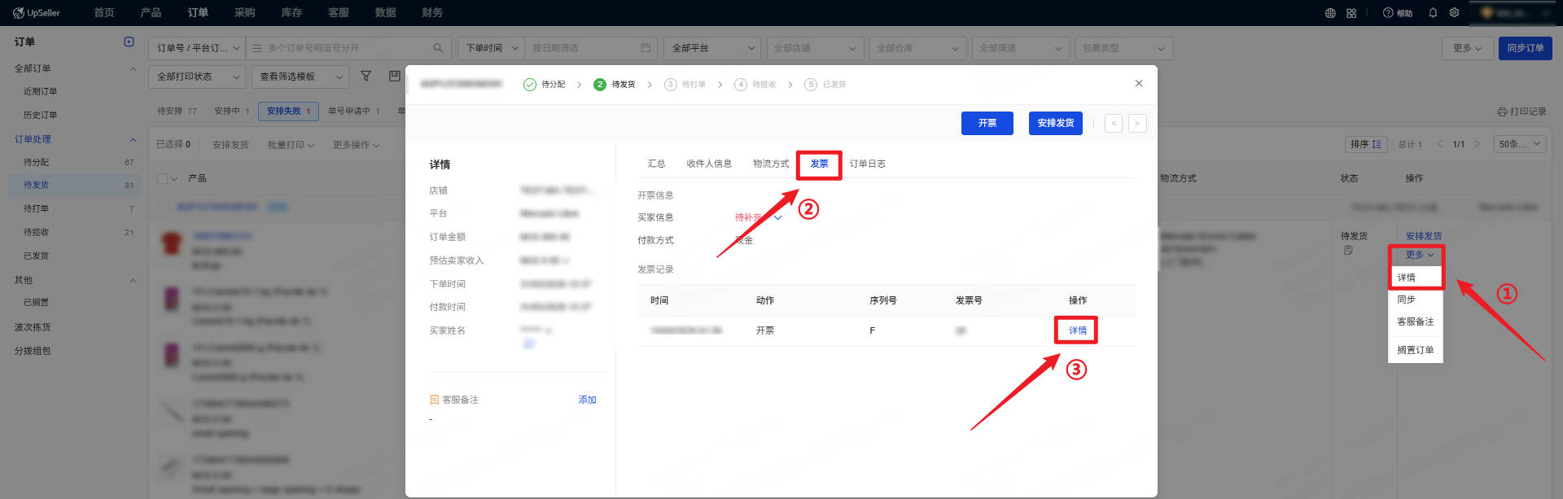1563x499 pixels.
Task: Open 订单号 / 平台订单 search type dropdown
Action: coord(198,48)
